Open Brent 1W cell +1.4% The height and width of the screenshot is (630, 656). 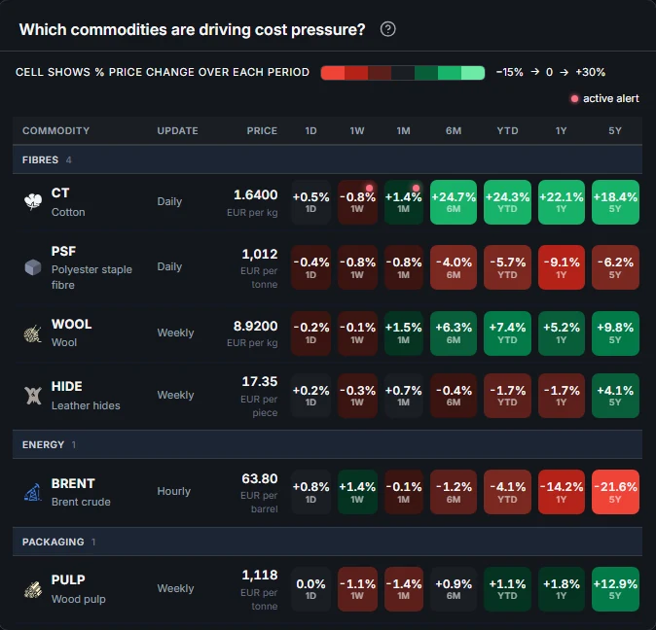tap(357, 492)
